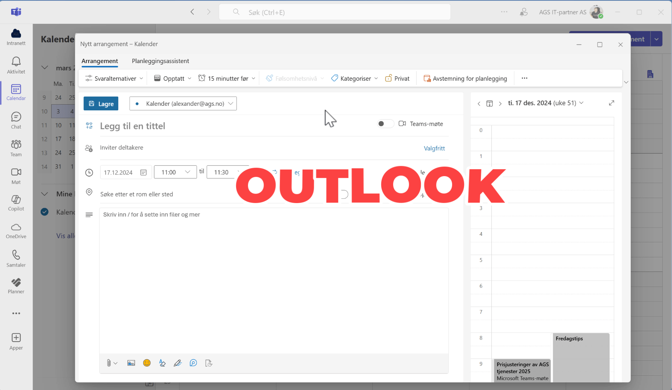Screen dimensions: 672x390
Task: Click the last editor toolbar document icon
Action: [x=209, y=363]
